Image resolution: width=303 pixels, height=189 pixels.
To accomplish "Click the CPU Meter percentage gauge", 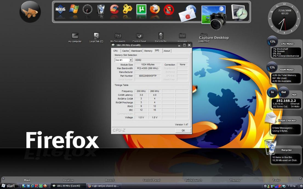I will tap(272, 41).
